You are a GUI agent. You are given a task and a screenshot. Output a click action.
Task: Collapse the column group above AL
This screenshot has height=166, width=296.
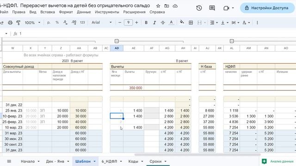pyautogui.click(x=232, y=41)
